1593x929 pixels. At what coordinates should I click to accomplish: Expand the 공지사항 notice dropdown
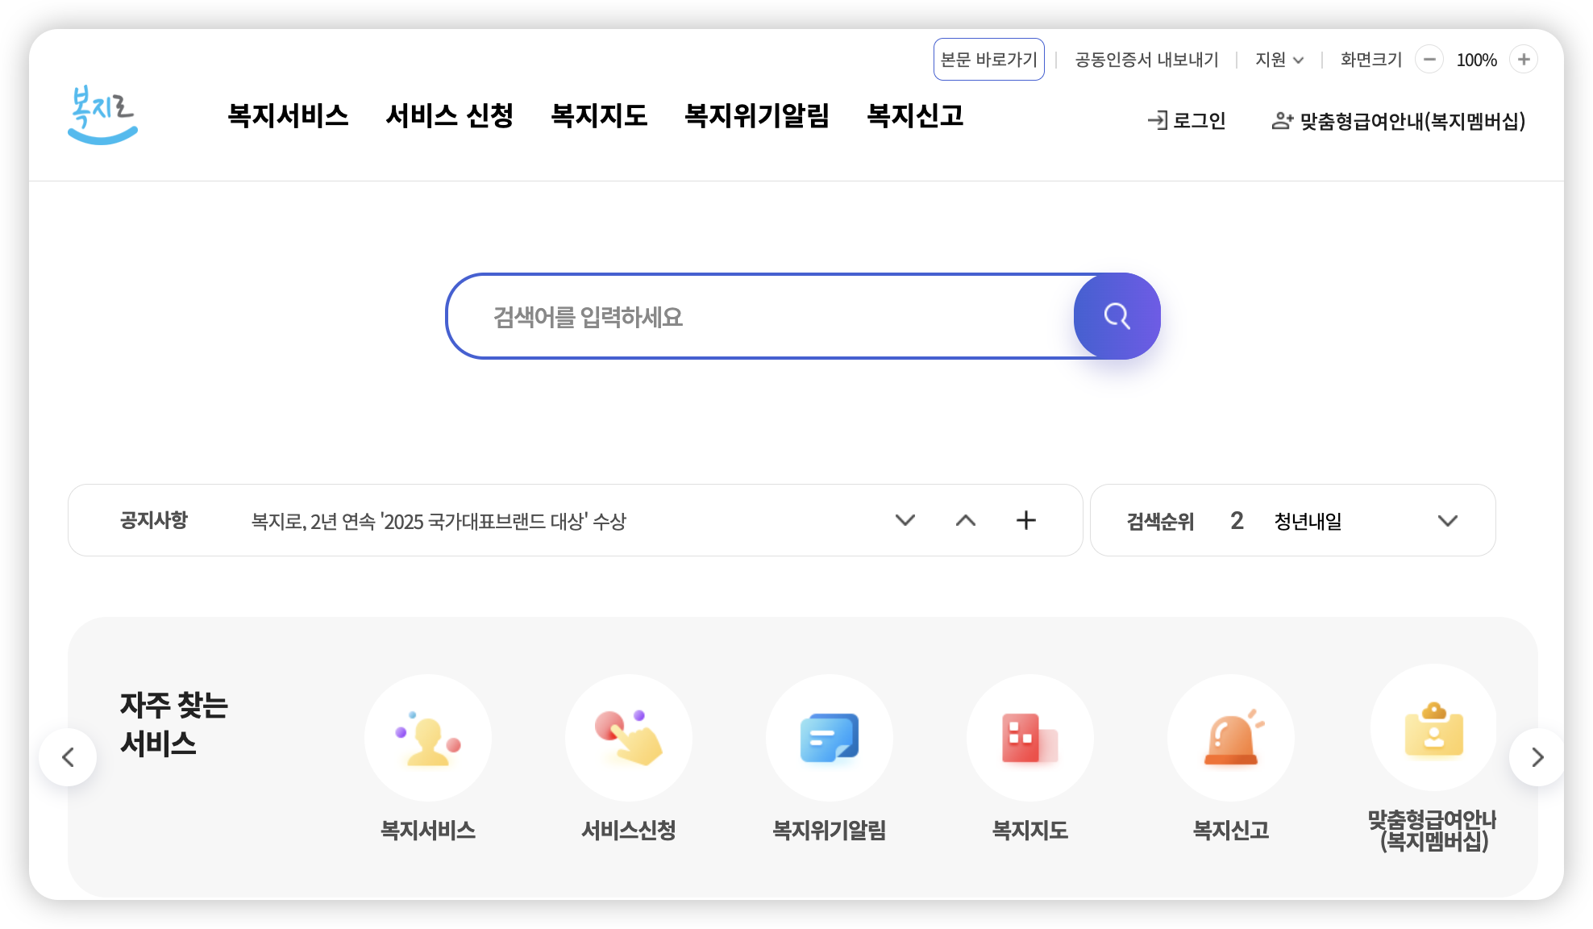tap(905, 520)
